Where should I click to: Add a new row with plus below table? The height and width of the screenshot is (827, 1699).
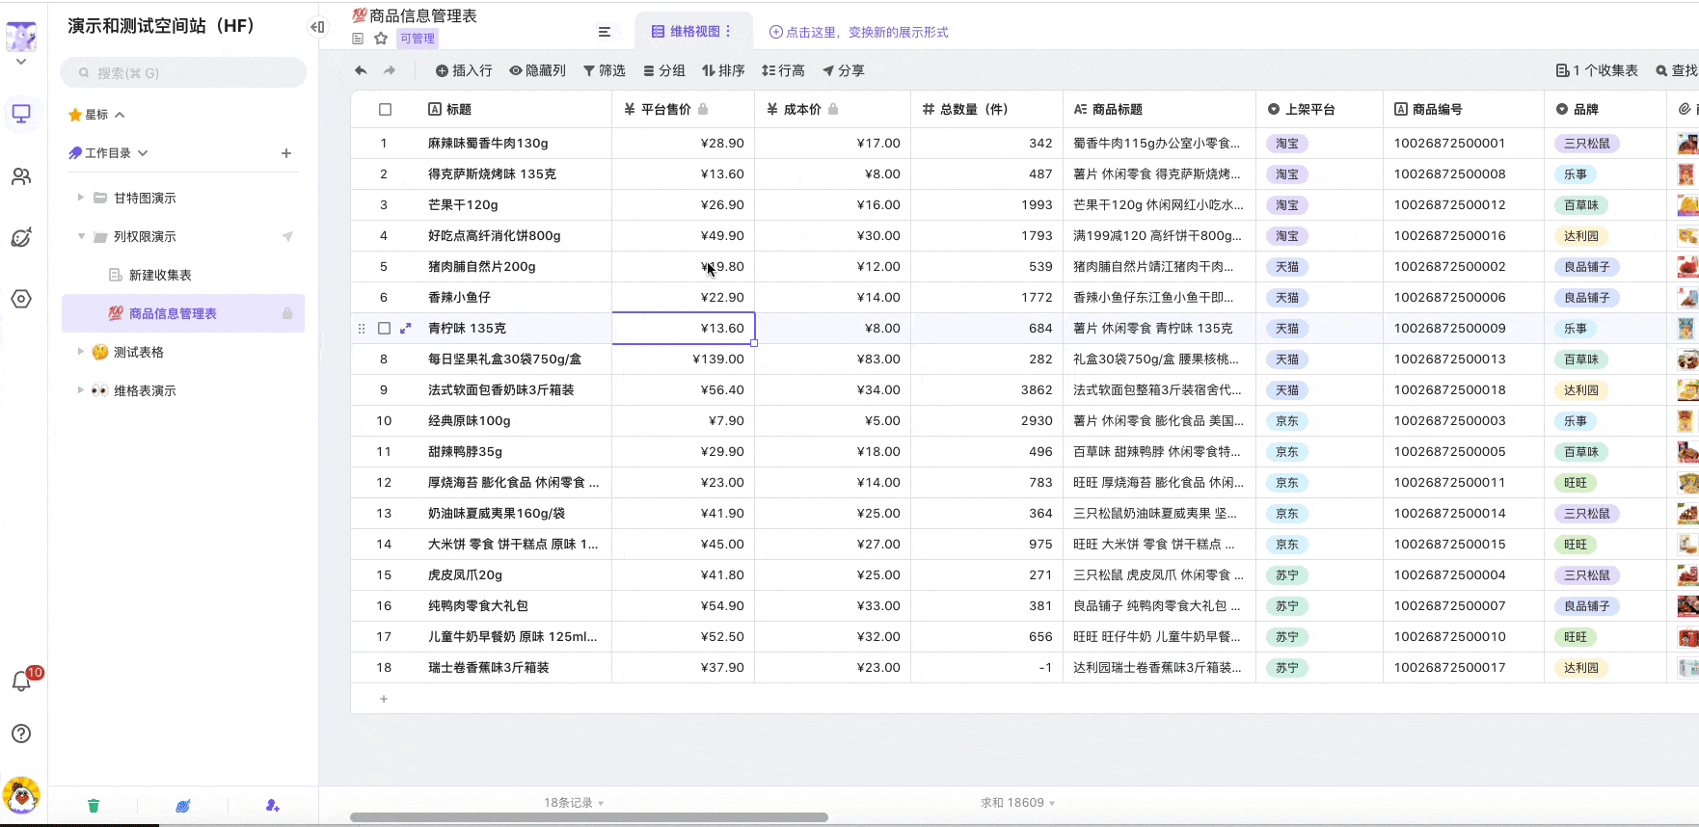(x=384, y=699)
